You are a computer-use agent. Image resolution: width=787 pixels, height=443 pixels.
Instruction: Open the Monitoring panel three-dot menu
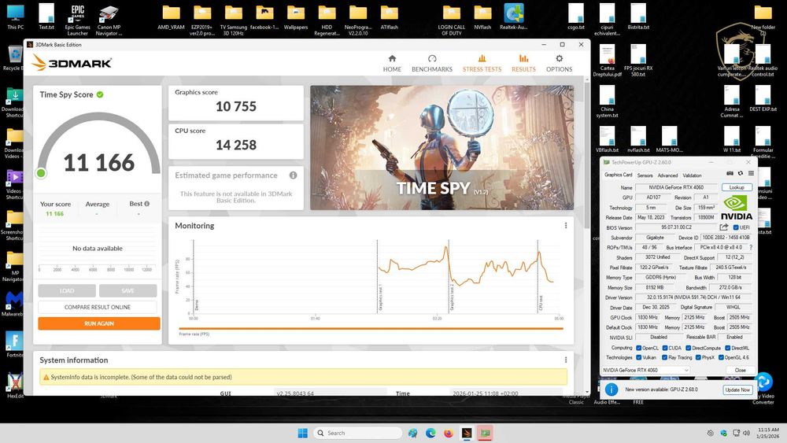point(566,226)
